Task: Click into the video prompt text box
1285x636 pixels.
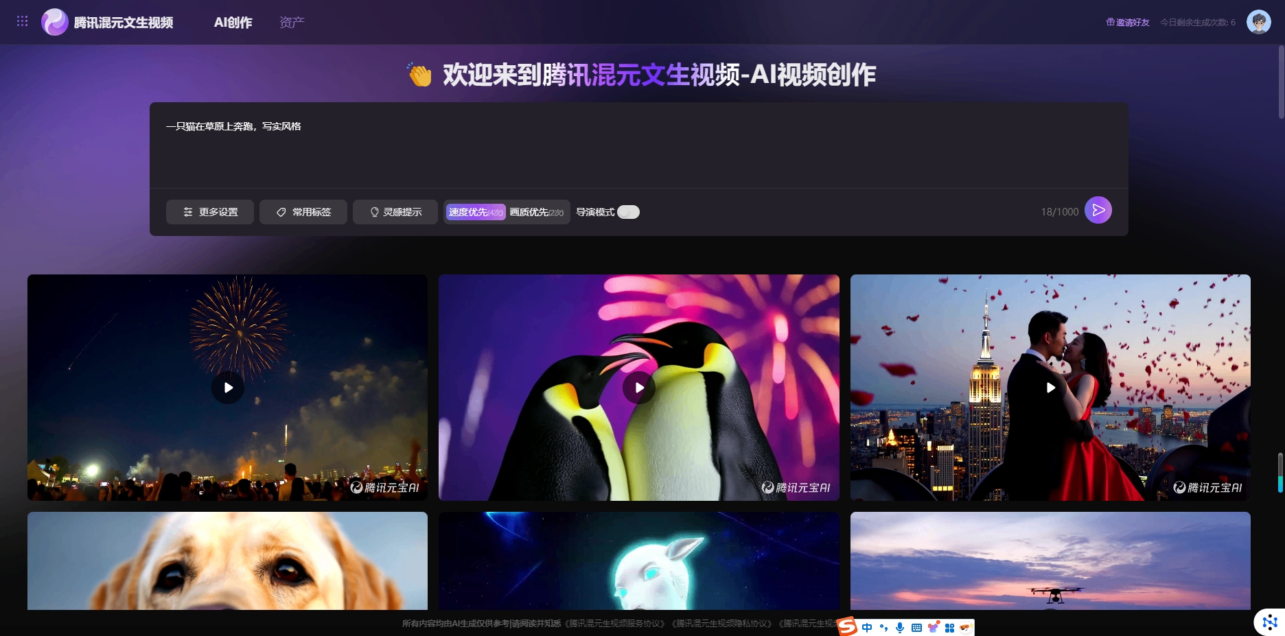Action: point(638,145)
